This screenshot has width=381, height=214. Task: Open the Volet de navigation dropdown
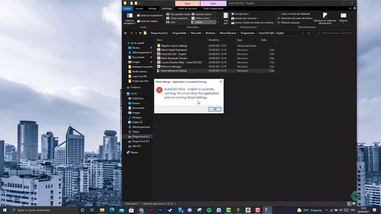tap(129, 18)
